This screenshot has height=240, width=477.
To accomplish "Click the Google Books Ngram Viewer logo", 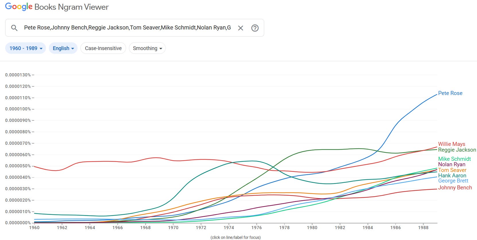I will (x=57, y=7).
